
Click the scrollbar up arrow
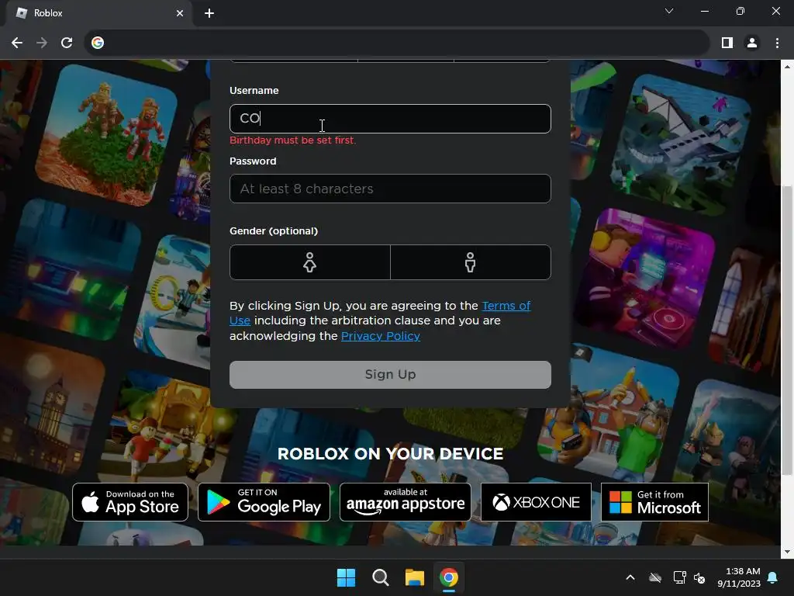(787, 67)
